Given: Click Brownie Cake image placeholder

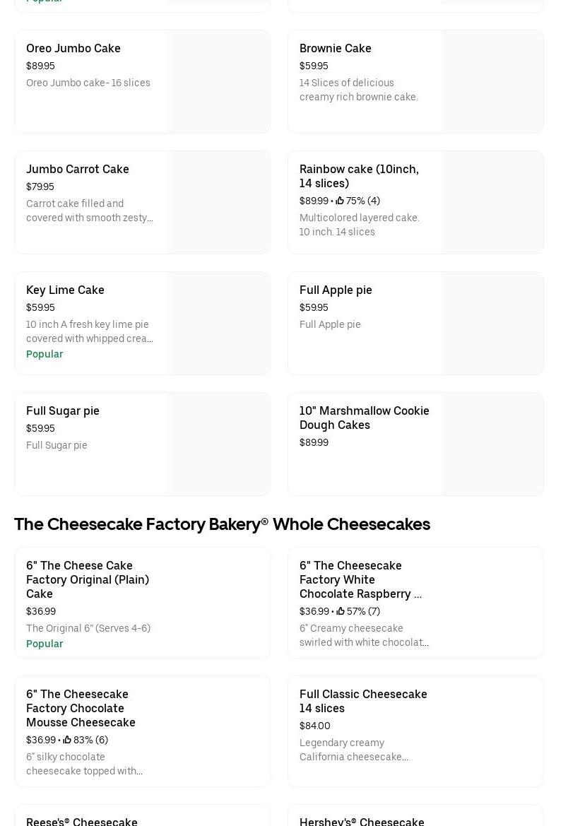Looking at the screenshot, I should tap(492, 82).
